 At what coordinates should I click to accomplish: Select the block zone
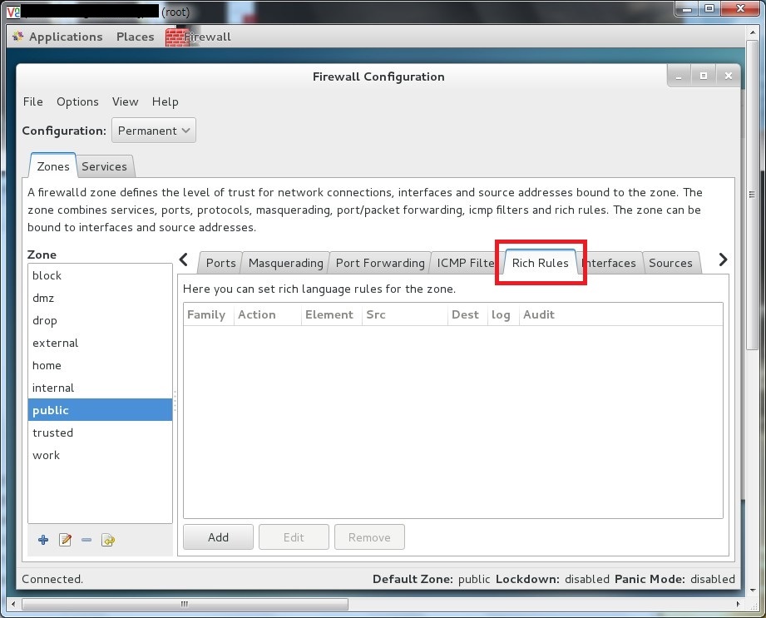coord(100,275)
